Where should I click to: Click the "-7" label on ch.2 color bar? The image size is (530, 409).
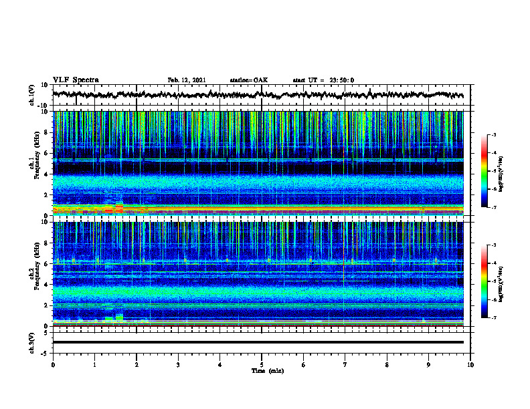(493, 318)
